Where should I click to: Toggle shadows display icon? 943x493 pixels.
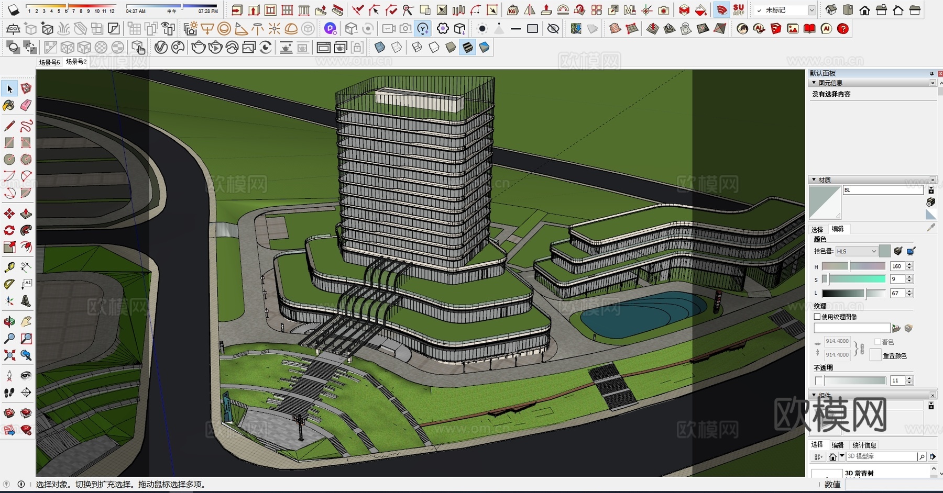click(x=13, y=10)
